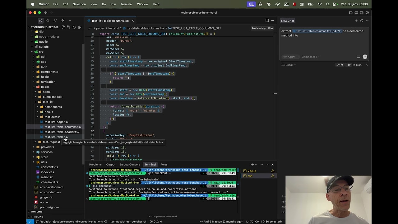Go back with the navigation arrow
This screenshot has height=224, width=398.
coord(46,13)
